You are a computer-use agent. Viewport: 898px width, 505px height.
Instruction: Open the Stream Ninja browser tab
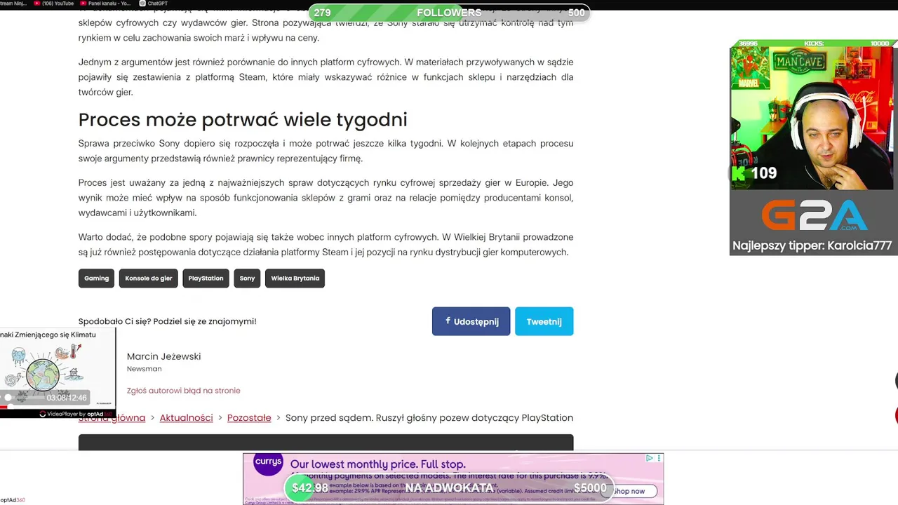13,4
